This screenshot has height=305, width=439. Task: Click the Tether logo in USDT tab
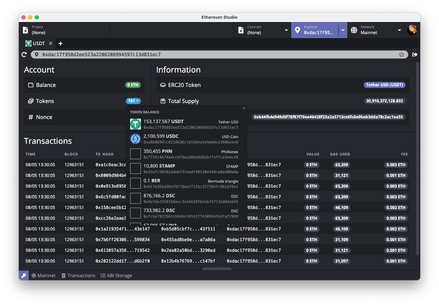[x=28, y=43]
